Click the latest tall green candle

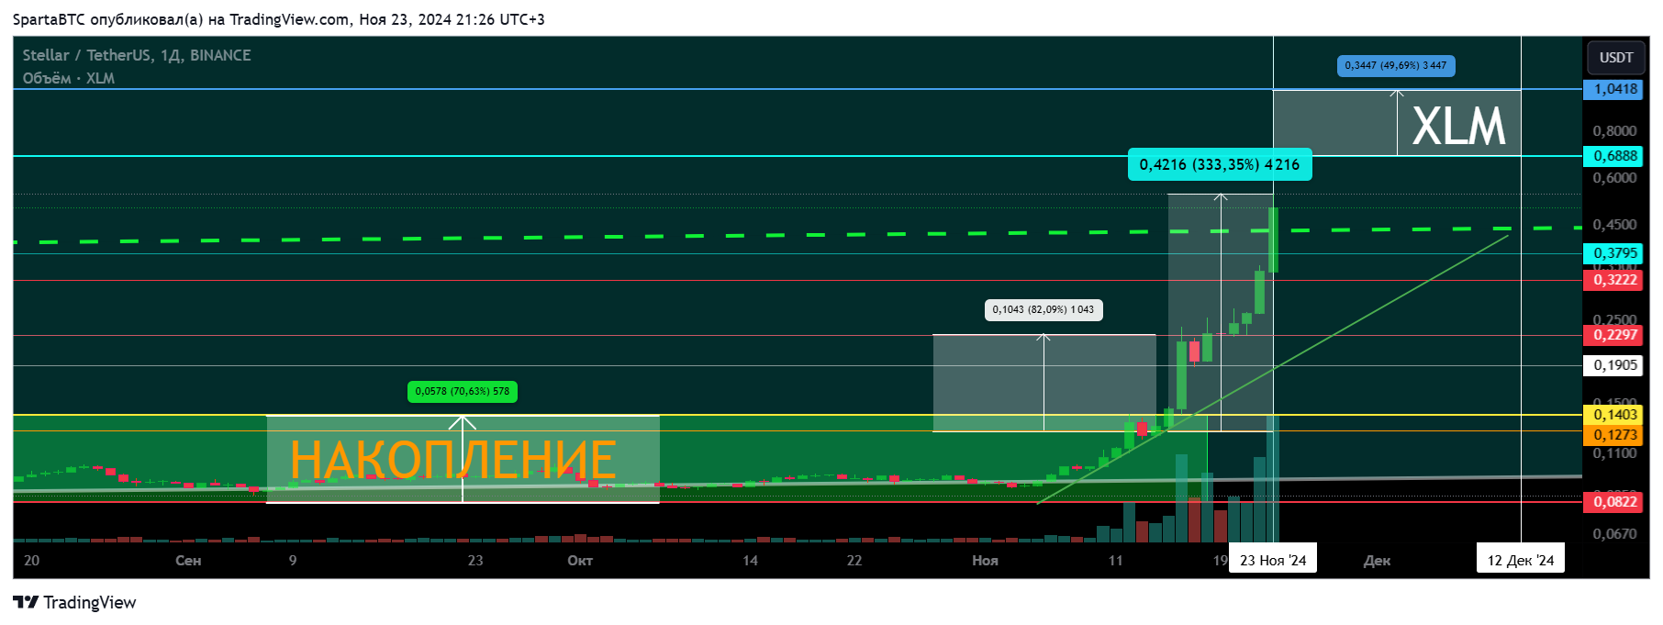pyautogui.click(x=1274, y=240)
